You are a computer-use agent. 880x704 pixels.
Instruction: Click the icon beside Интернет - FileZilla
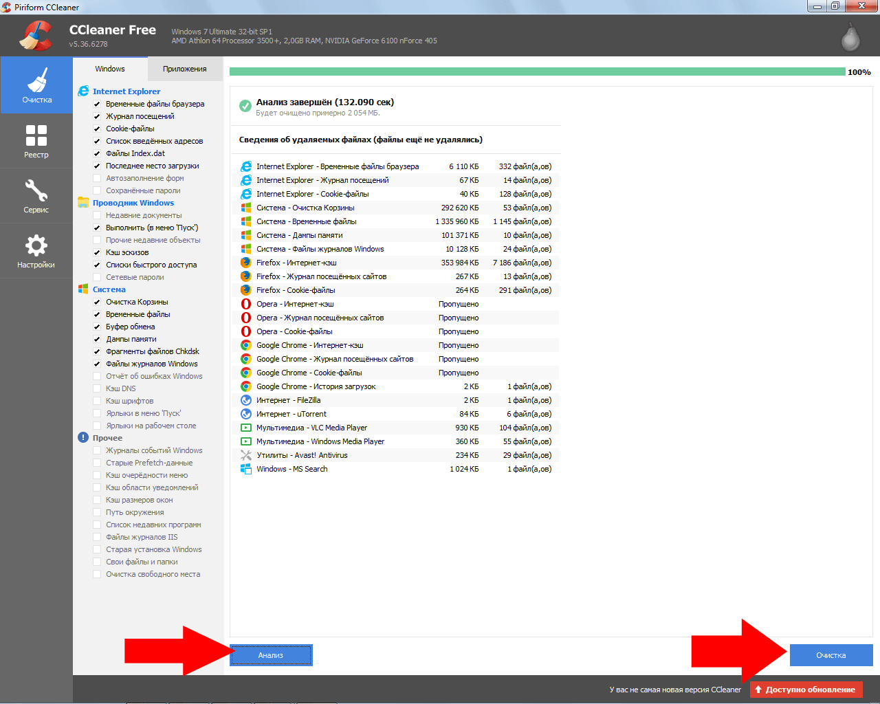[x=246, y=400]
